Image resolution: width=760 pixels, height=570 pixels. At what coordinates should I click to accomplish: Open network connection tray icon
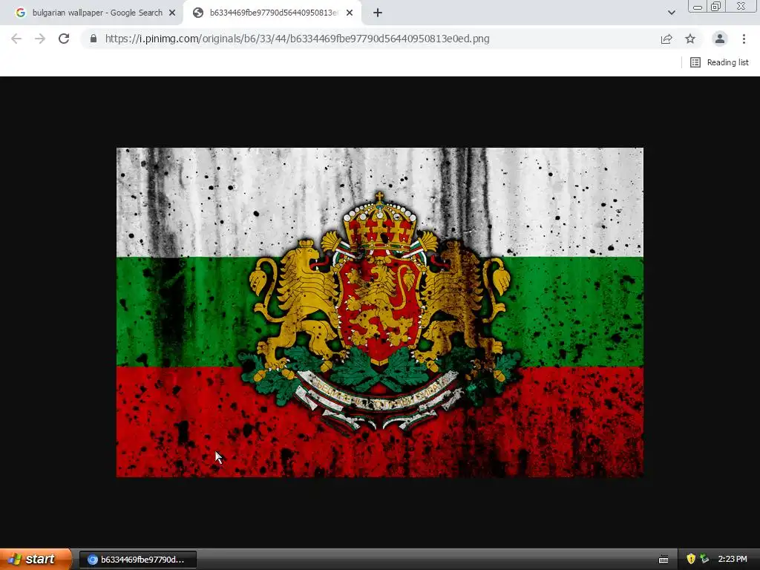click(x=704, y=559)
